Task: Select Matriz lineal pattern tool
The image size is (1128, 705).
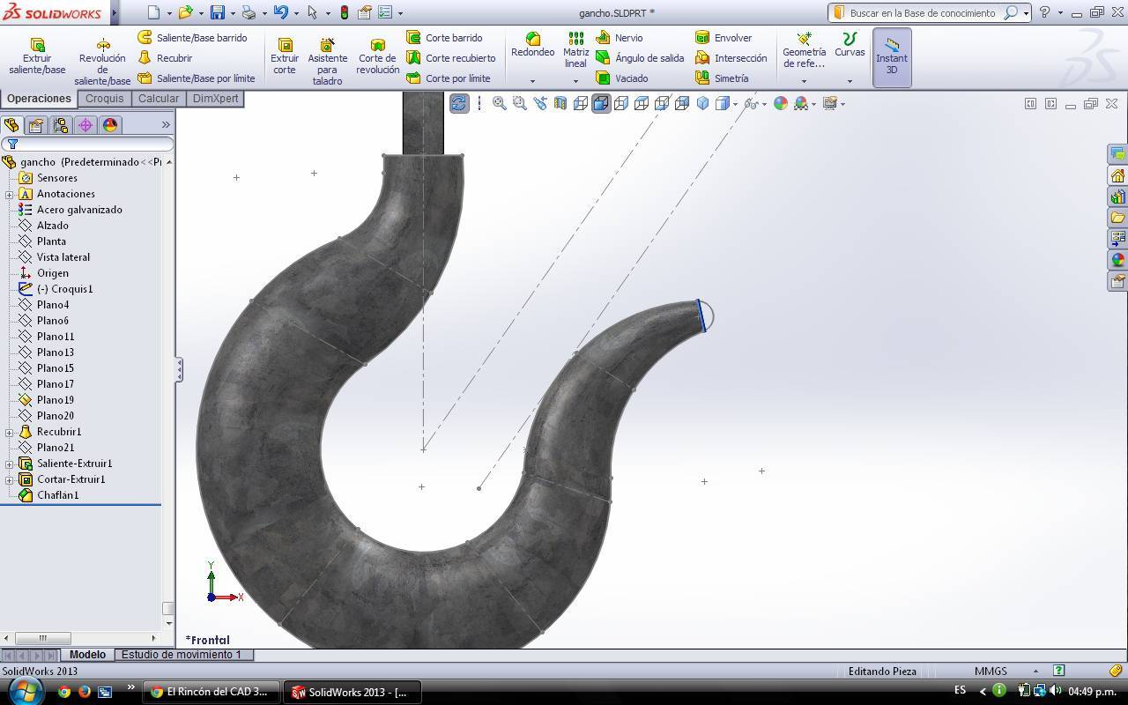Action: coord(575,50)
